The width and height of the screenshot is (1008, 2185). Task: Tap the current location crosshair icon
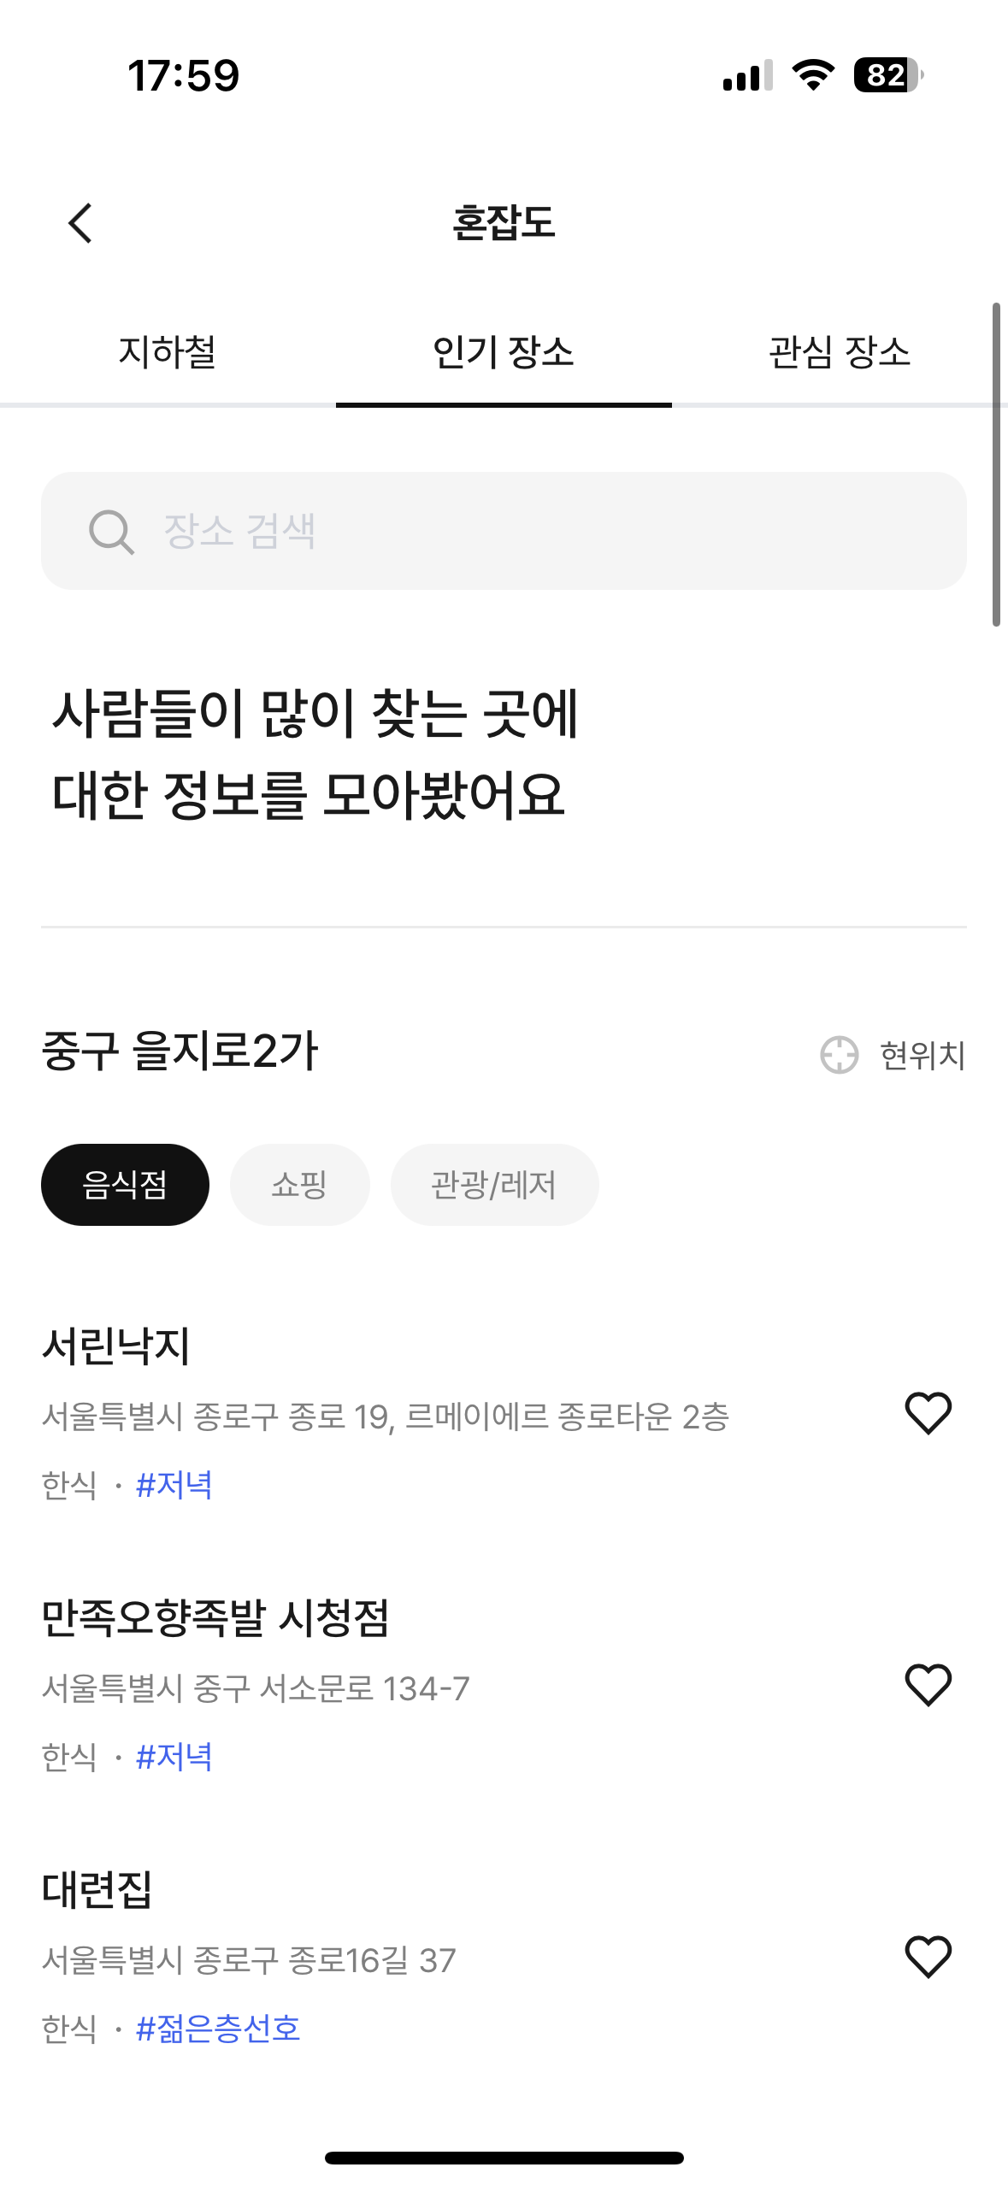839,1055
